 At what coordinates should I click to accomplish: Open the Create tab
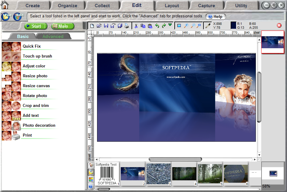pyautogui.click(x=33, y=6)
